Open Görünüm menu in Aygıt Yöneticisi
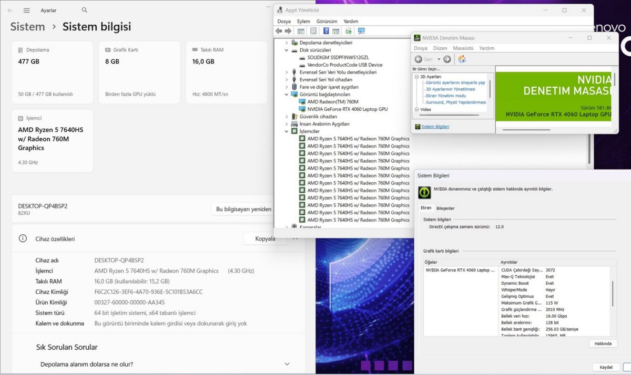This screenshot has width=631, height=375. (x=327, y=21)
